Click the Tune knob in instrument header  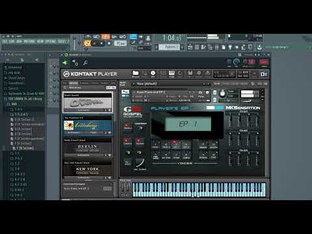[222, 94]
